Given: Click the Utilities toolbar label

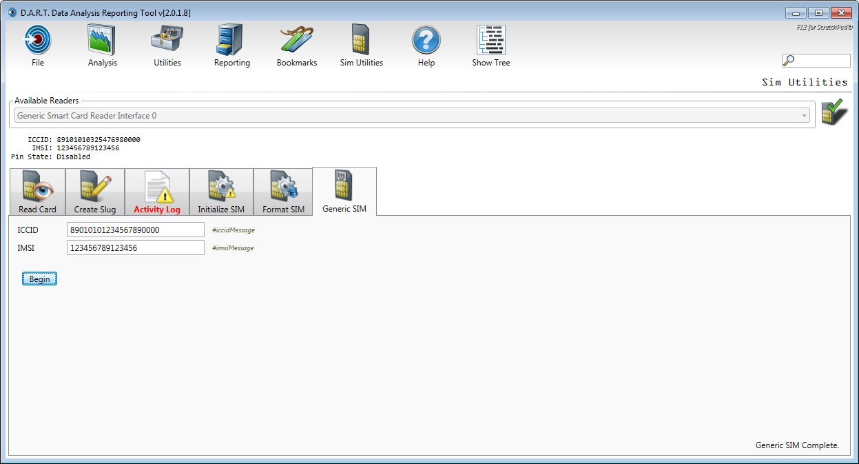Looking at the screenshot, I should click(167, 63).
